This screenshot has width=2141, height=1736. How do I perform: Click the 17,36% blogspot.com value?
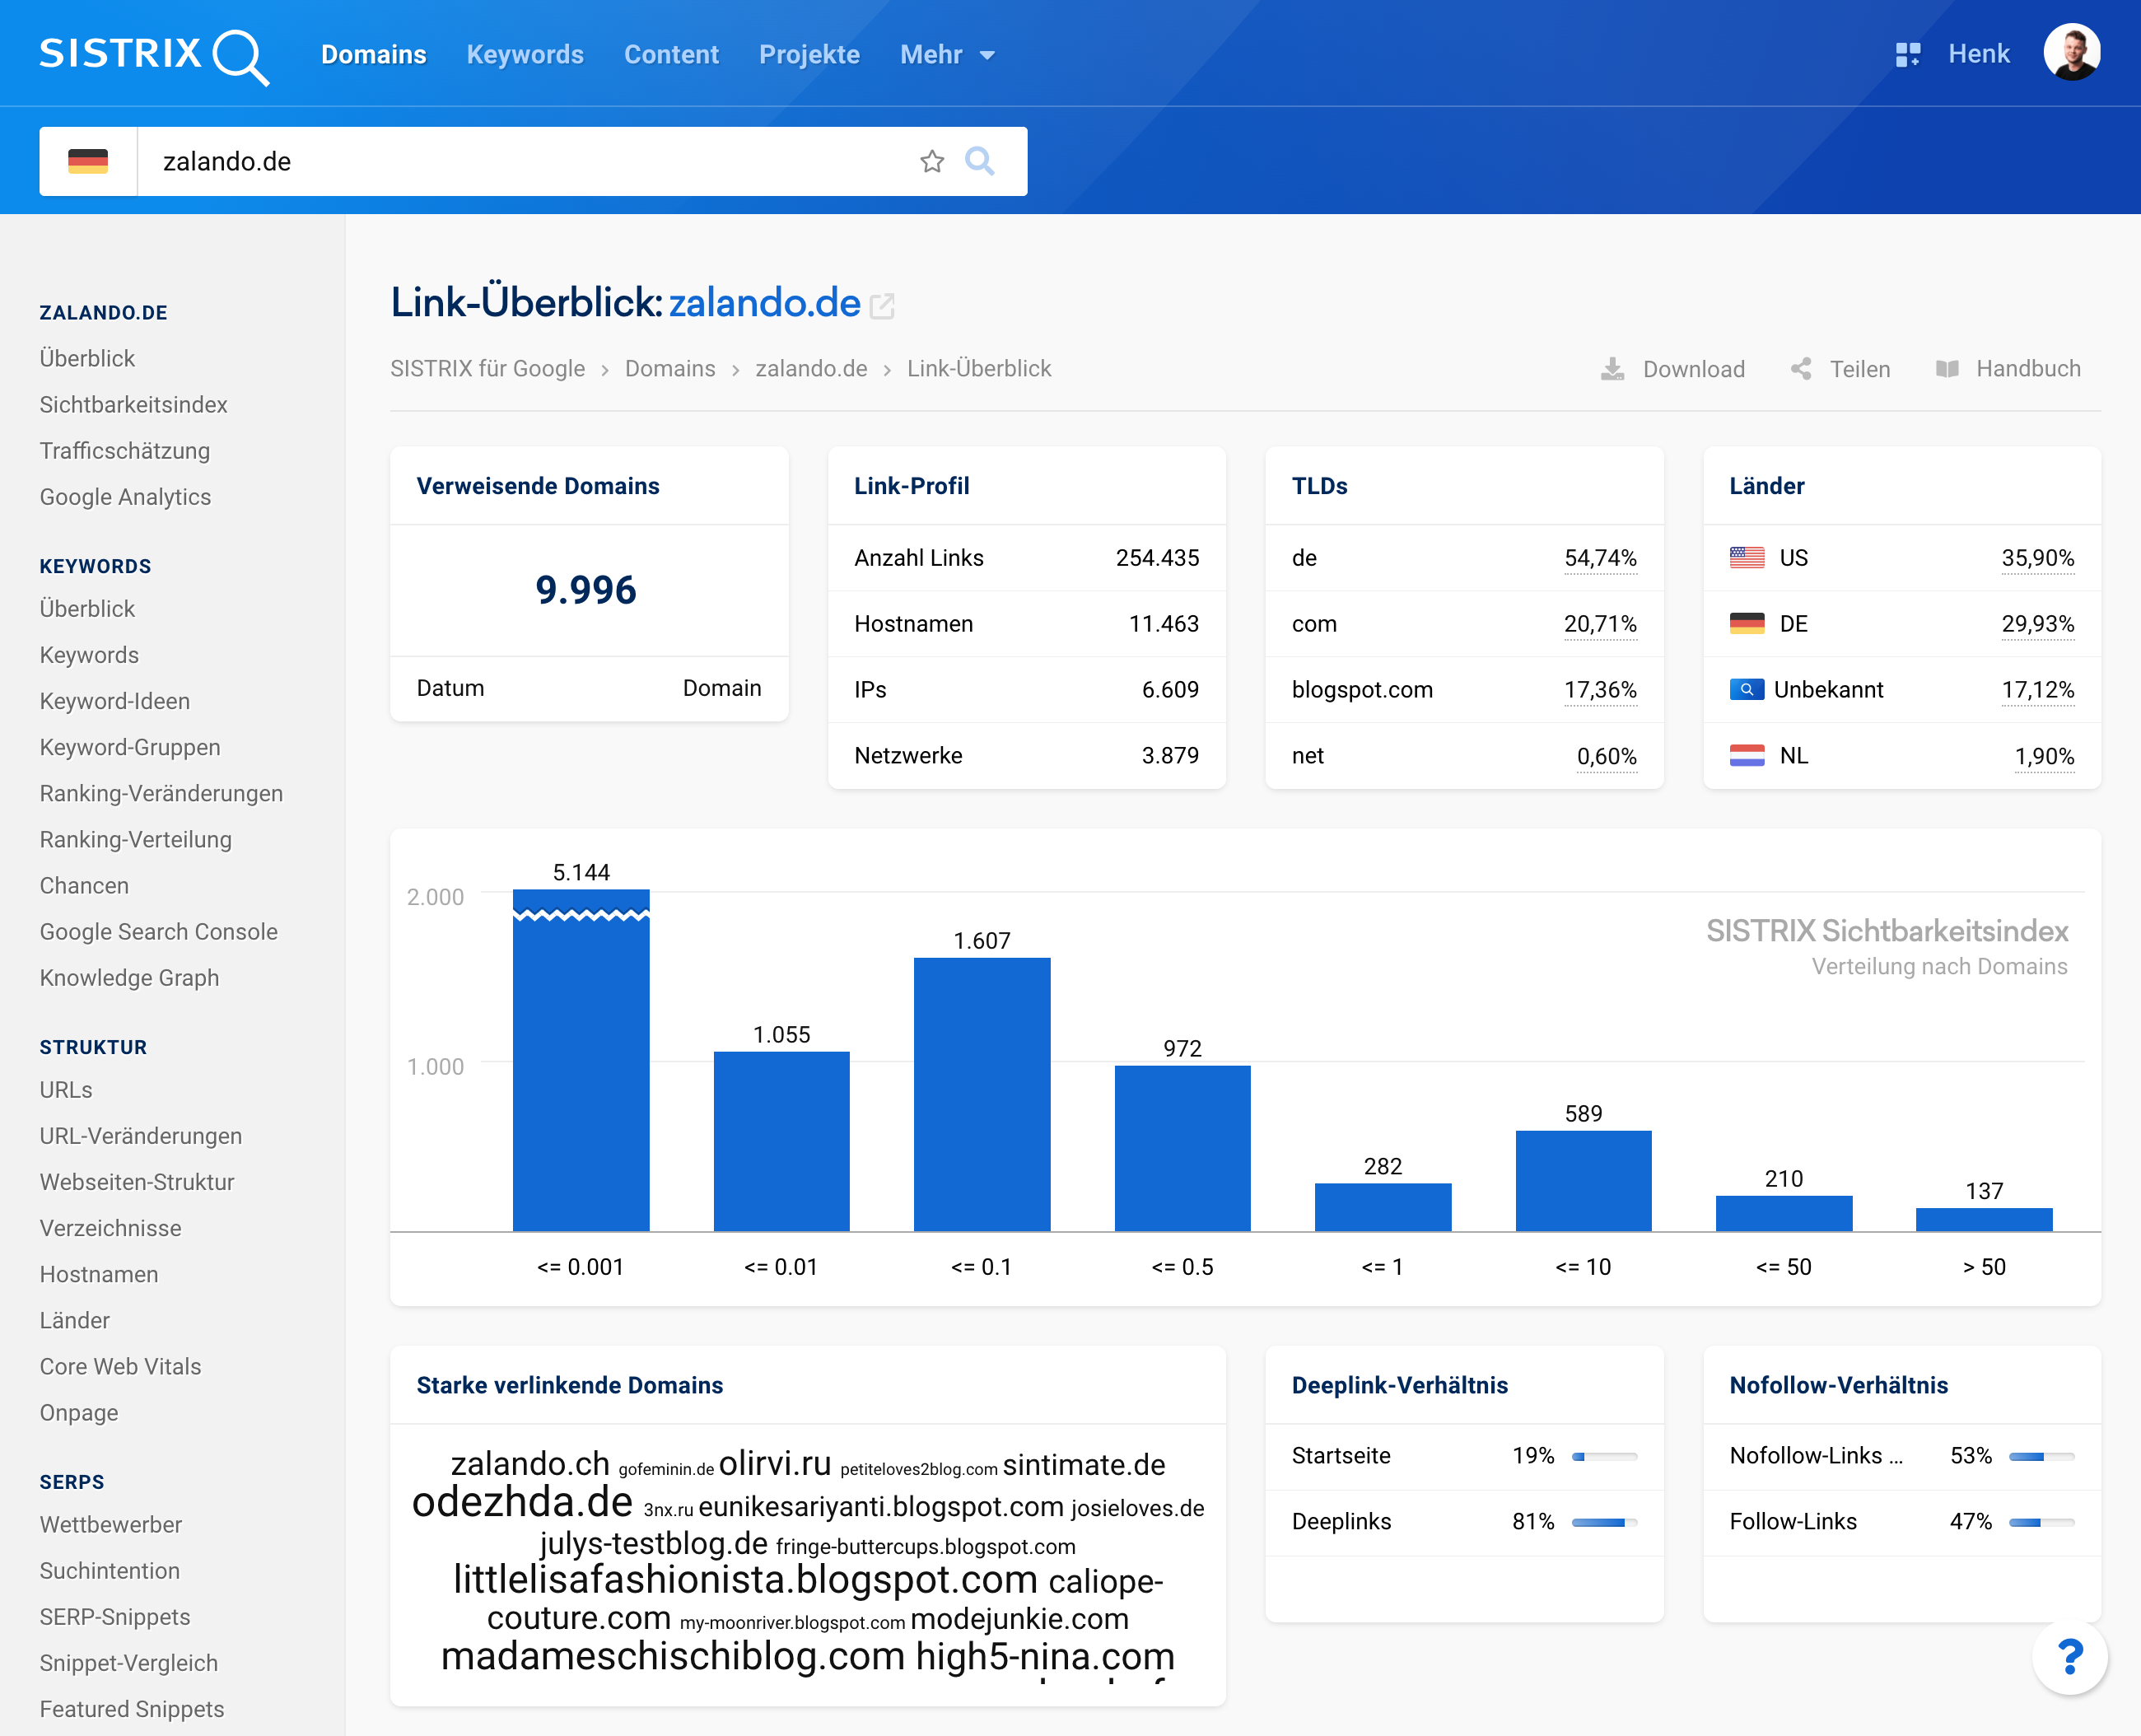point(1600,690)
